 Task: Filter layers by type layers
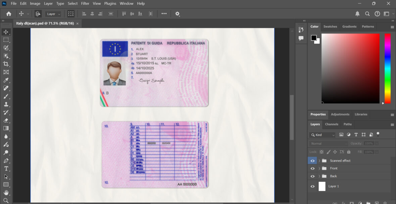pyautogui.click(x=356, y=135)
